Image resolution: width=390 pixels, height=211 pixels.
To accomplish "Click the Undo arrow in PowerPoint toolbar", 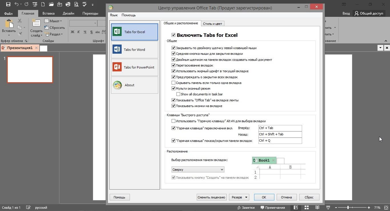I will coord(17,4).
